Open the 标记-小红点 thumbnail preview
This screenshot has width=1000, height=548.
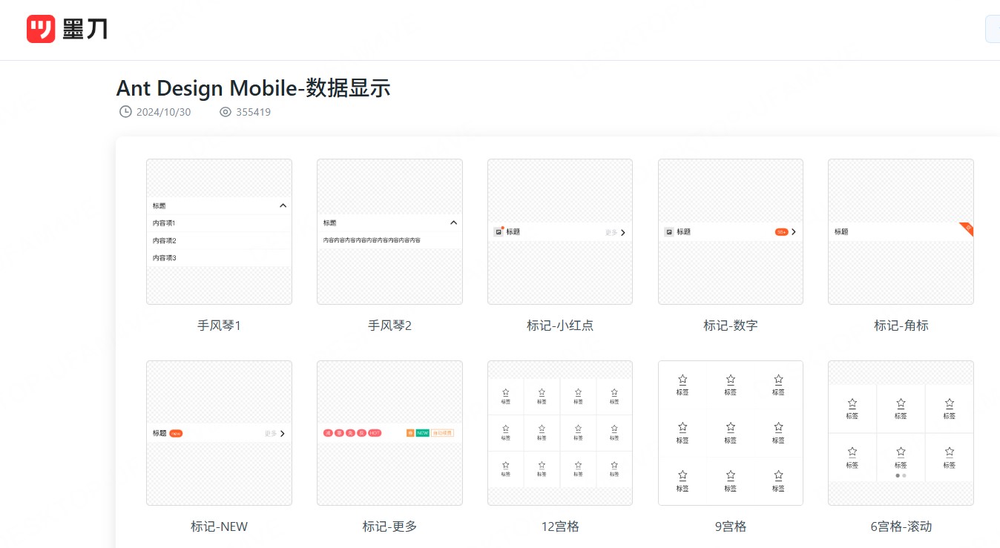[560, 231]
